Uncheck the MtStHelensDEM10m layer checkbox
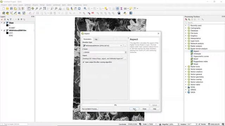The width and height of the screenshot is (225, 126). [x=5, y=30]
